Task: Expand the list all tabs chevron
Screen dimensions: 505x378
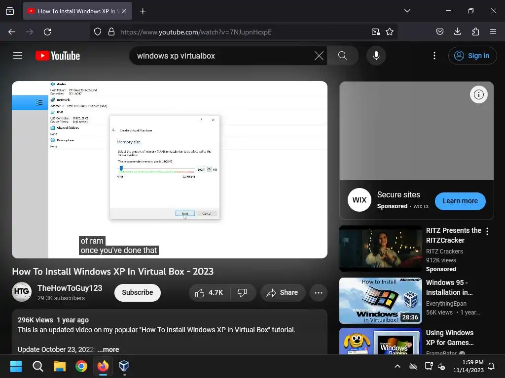Action: 407,11
